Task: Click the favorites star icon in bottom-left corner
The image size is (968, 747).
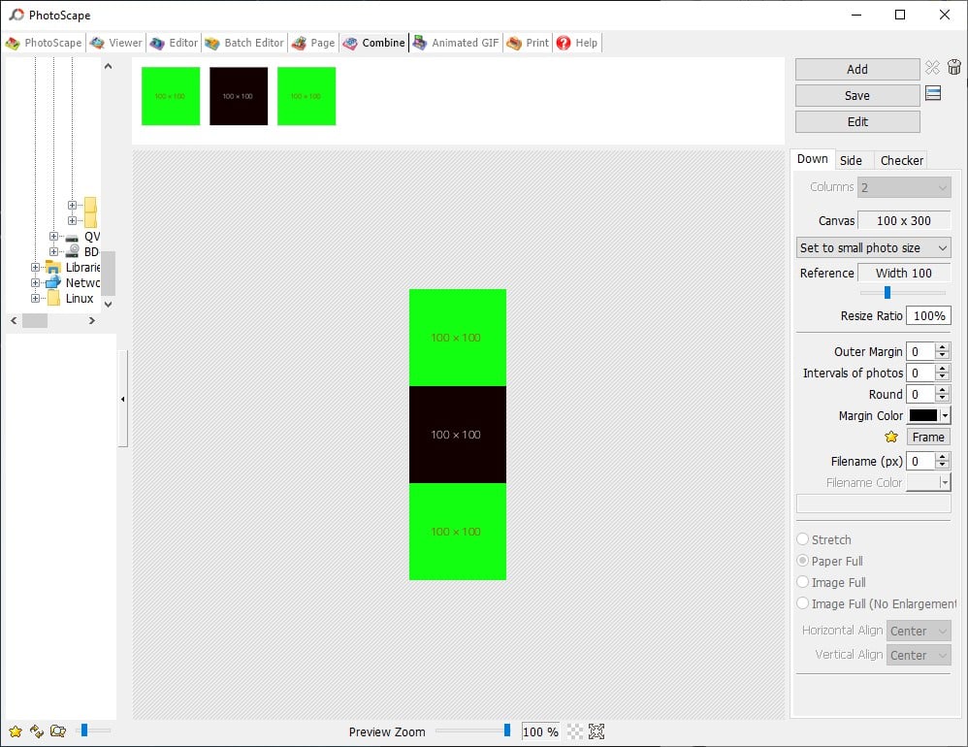Action: coord(16,731)
